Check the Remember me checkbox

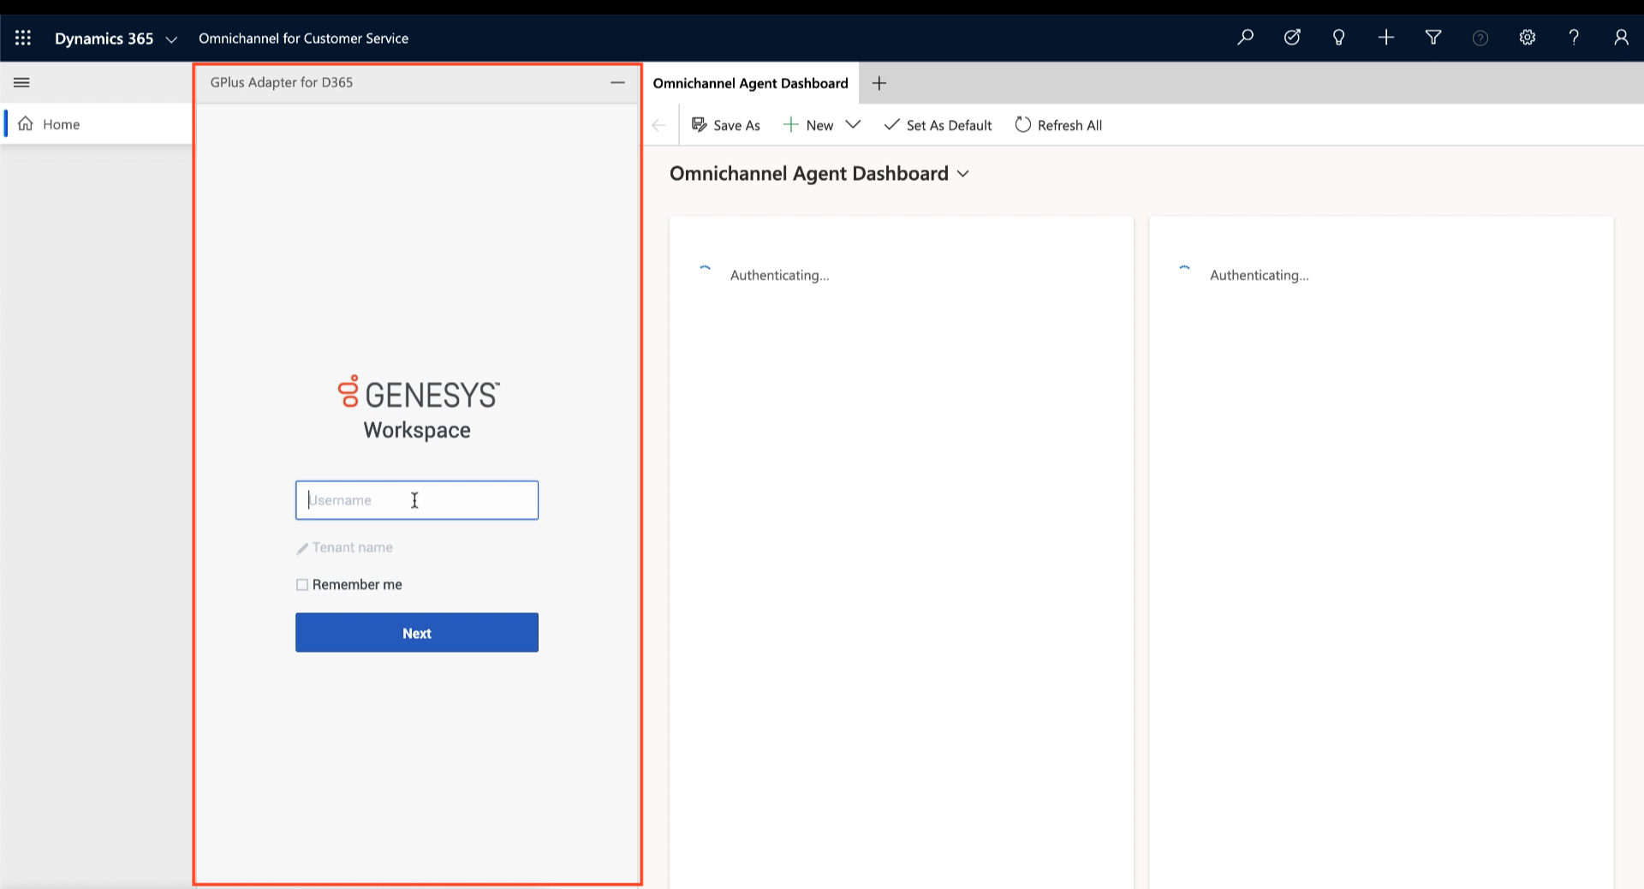[302, 585]
